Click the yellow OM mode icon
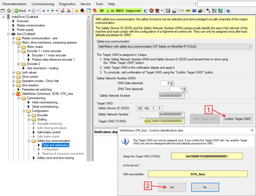Viewport: 256px width, 196px height. (188, 11)
